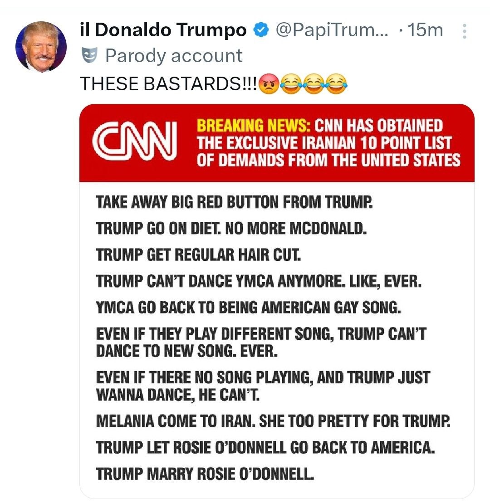Click the "THESE BASTARDS!!!" tweet text

(x=169, y=84)
